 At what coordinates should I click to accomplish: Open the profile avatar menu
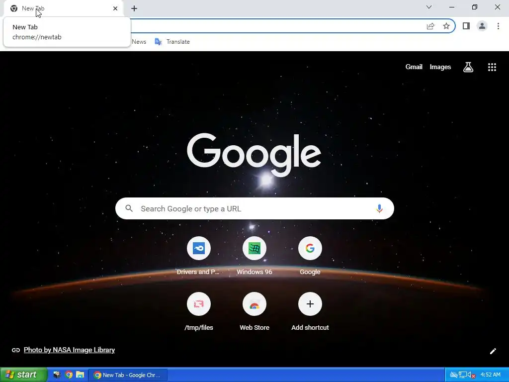pyautogui.click(x=482, y=26)
